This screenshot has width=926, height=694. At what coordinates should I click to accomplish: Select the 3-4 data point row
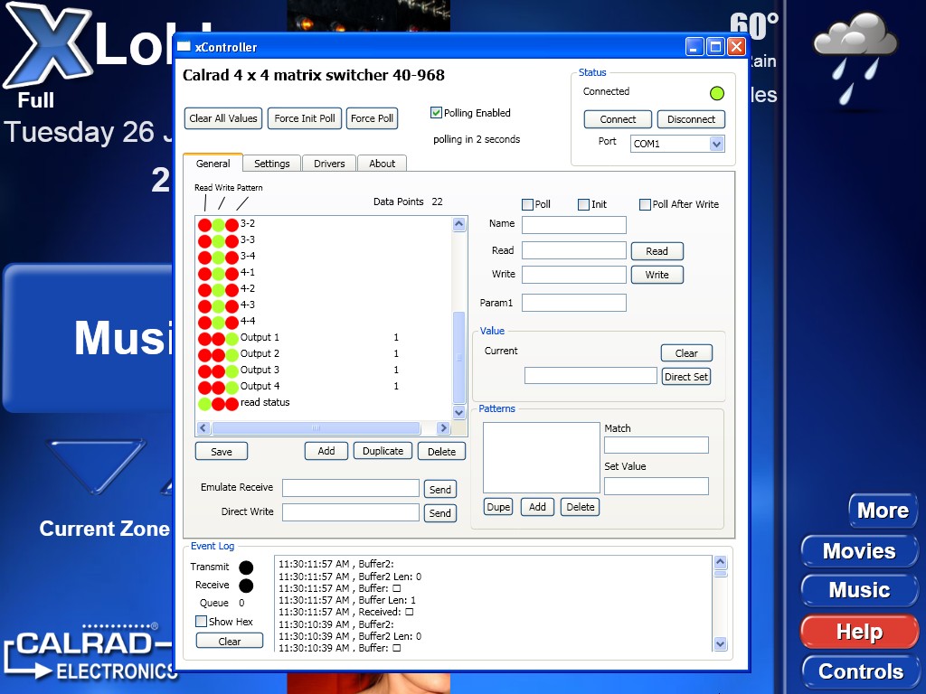point(324,256)
